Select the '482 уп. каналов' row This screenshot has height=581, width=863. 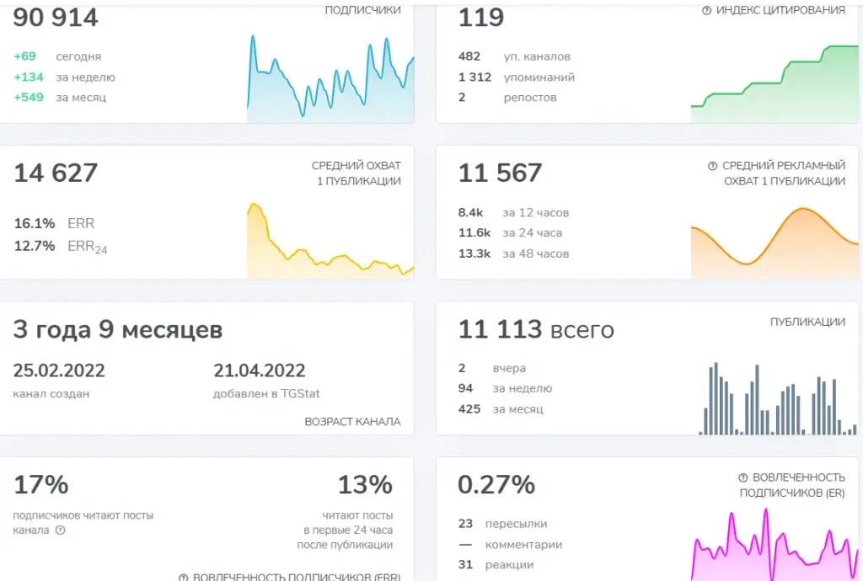pyautogui.click(x=514, y=56)
